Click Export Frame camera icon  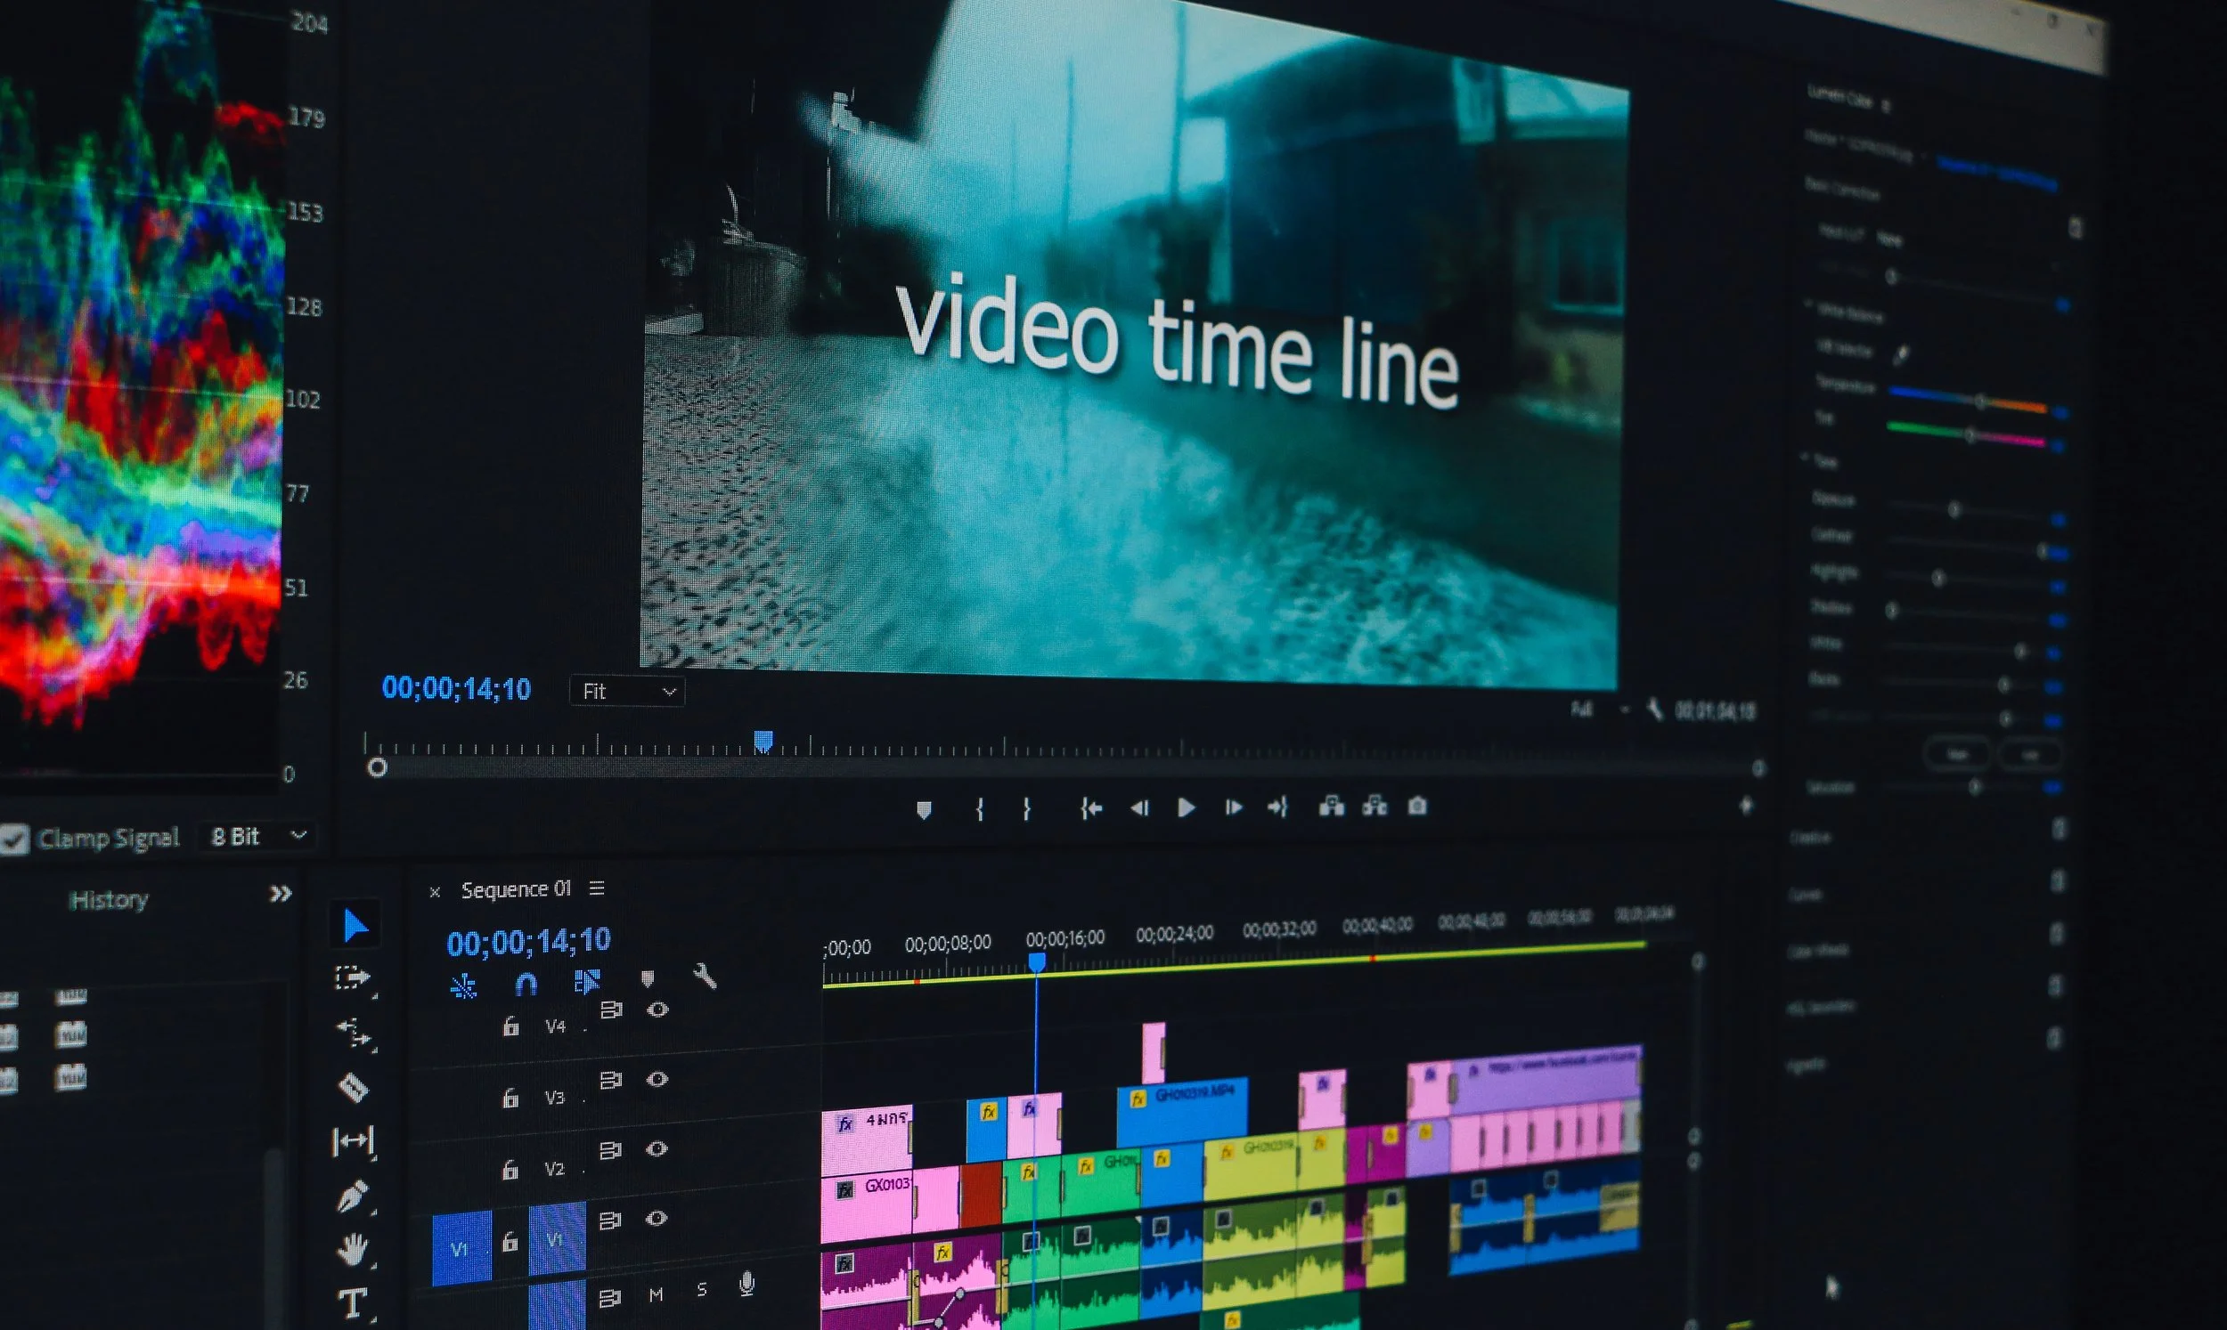point(1417,807)
